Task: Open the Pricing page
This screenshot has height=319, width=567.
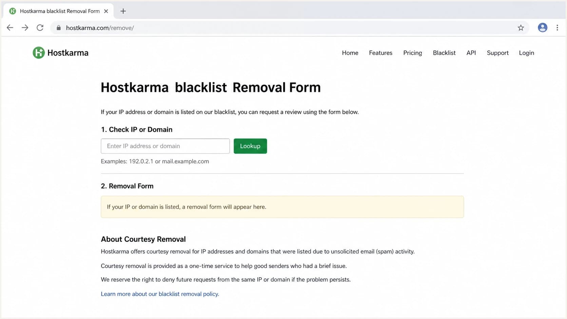Action: click(x=412, y=53)
